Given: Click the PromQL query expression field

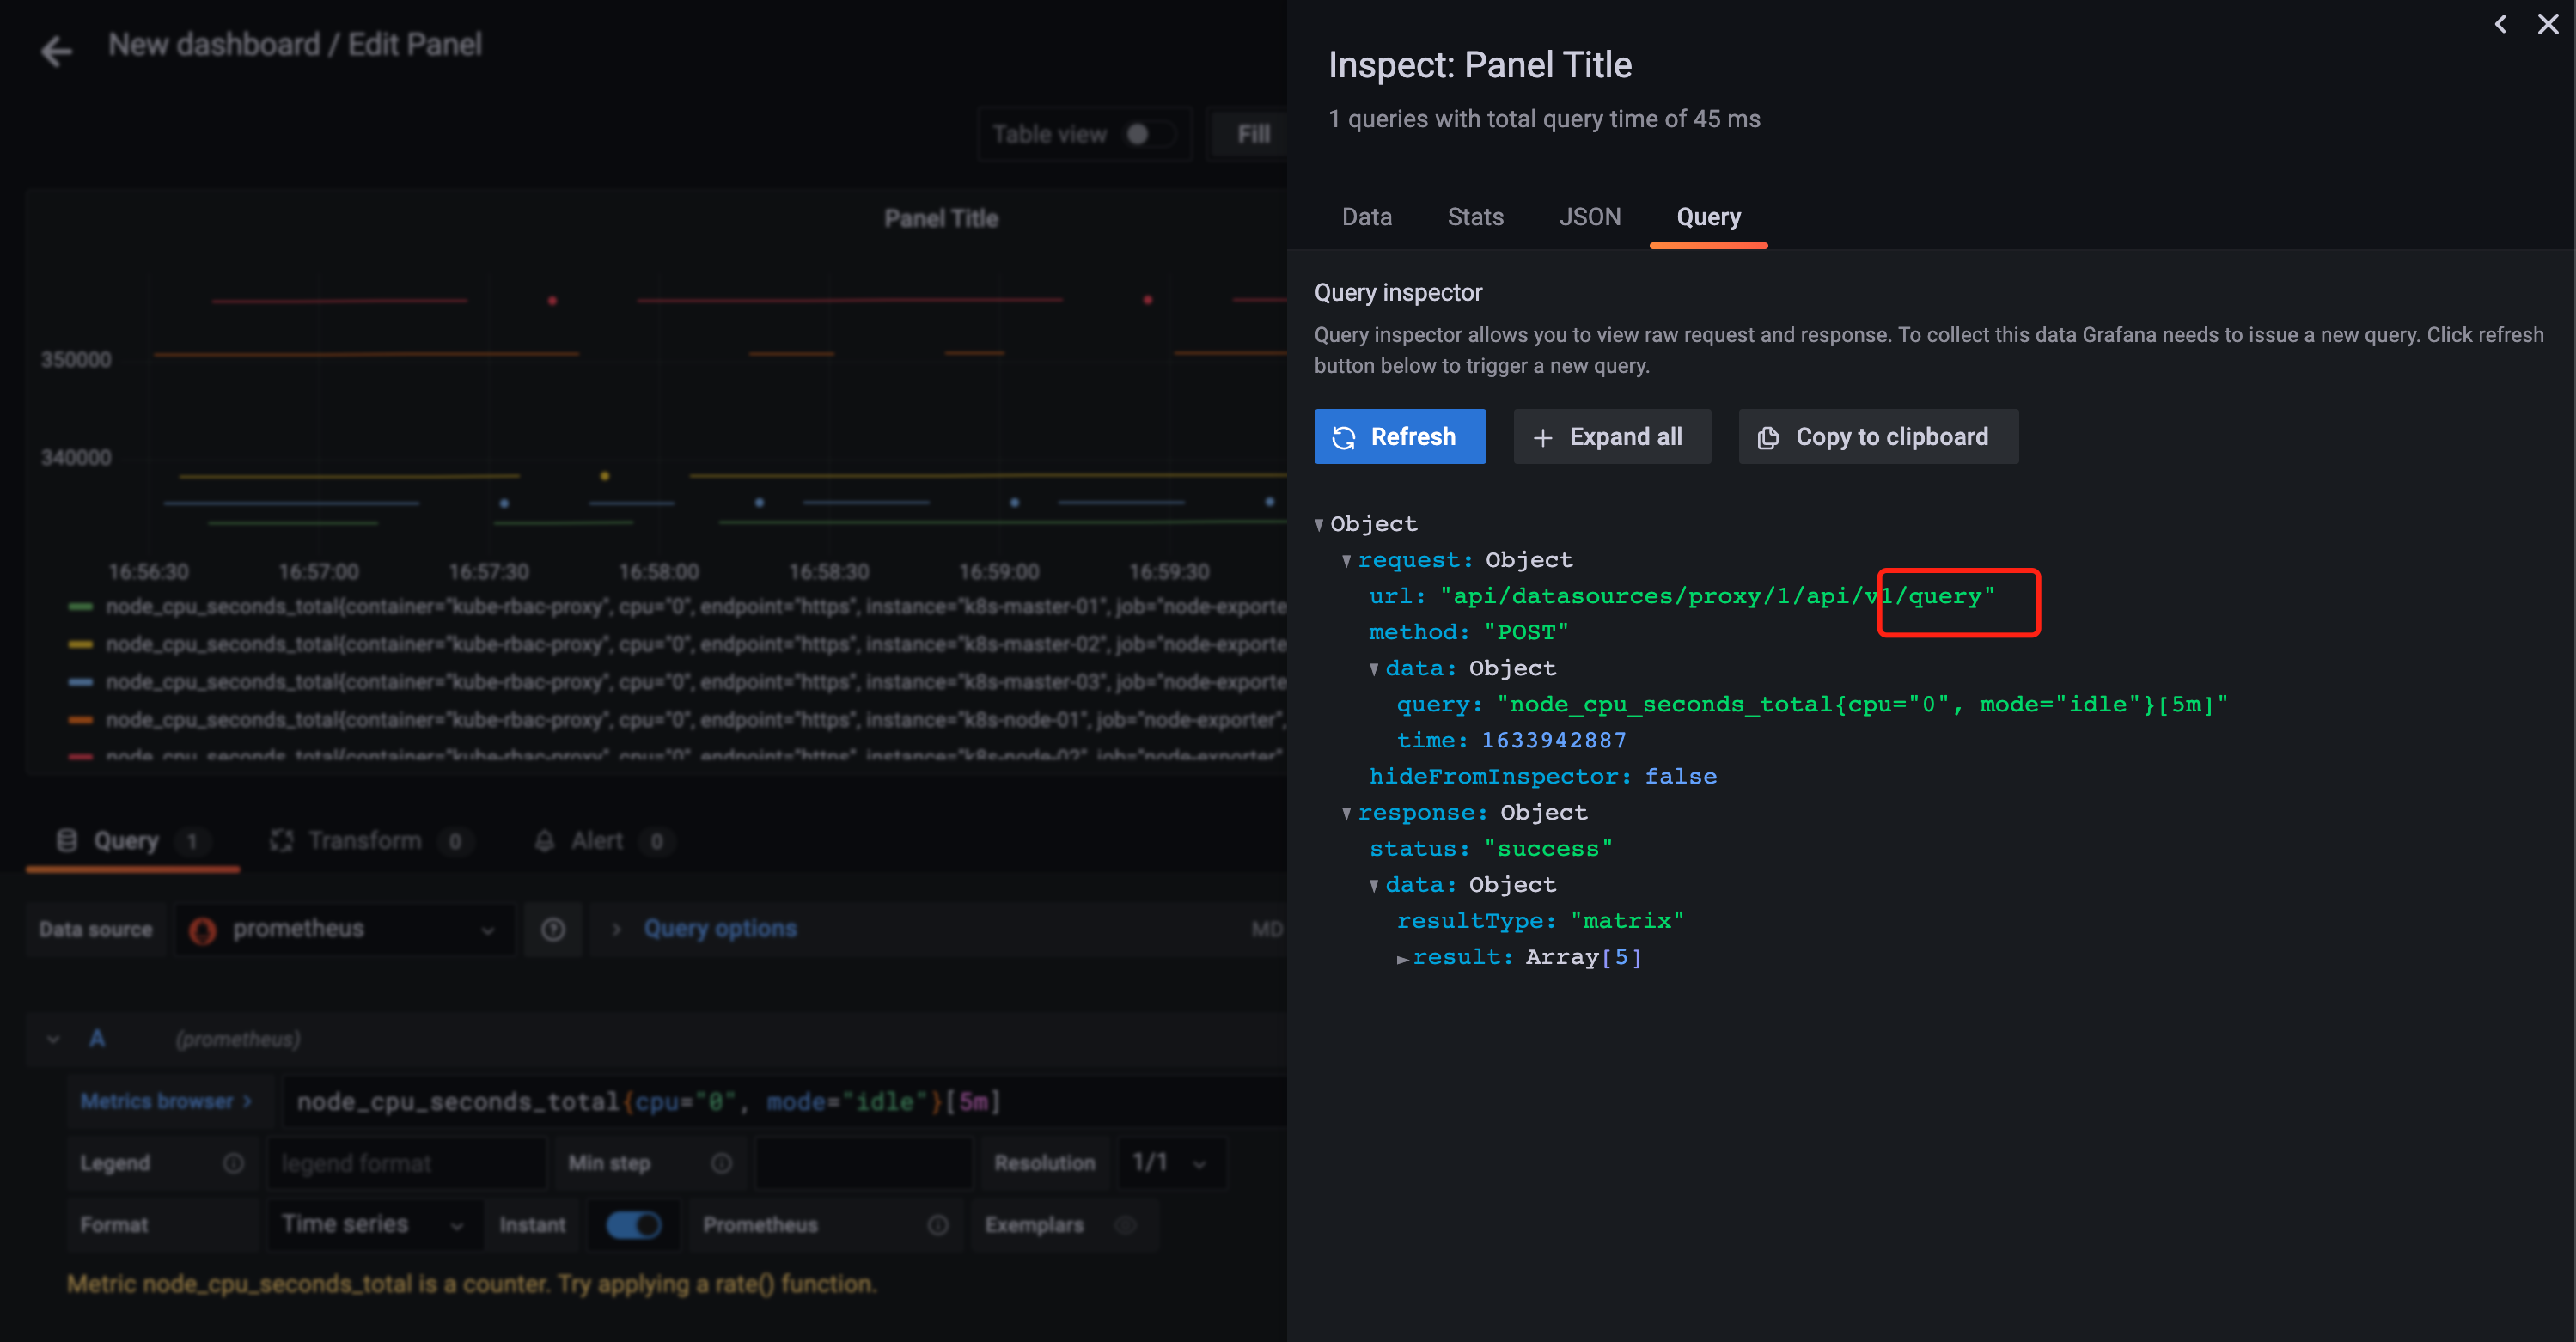Looking at the screenshot, I should pos(785,1102).
